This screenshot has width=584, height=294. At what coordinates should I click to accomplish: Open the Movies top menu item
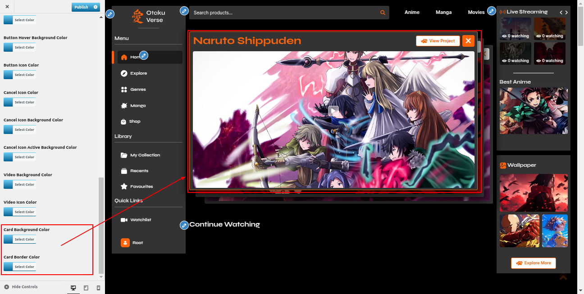tap(476, 13)
